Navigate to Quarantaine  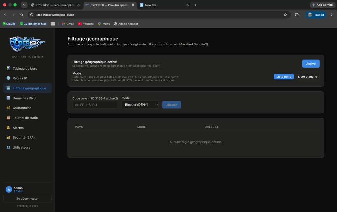click(27, 108)
